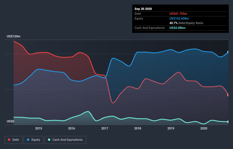
Task: Click Cash And Equivalents label in tooltip
Action: coord(150,28)
